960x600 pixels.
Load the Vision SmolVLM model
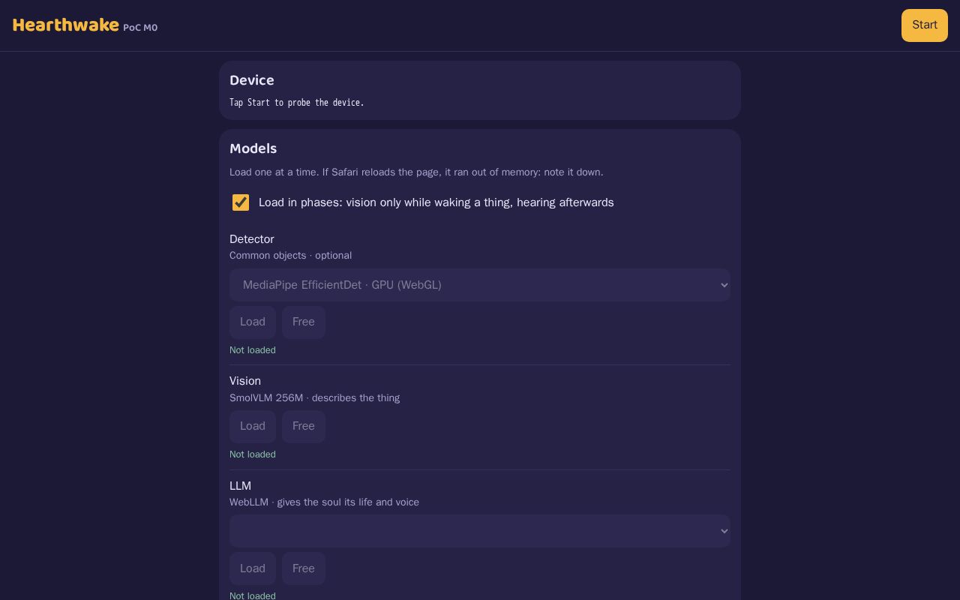(253, 426)
